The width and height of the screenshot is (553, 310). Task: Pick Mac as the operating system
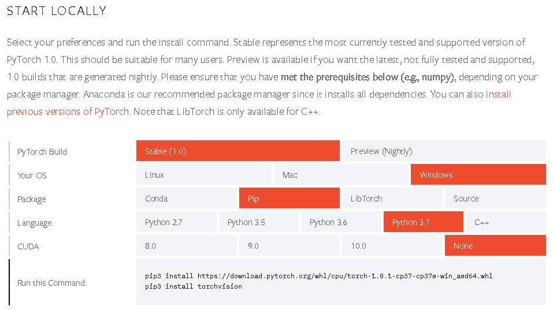pos(340,175)
